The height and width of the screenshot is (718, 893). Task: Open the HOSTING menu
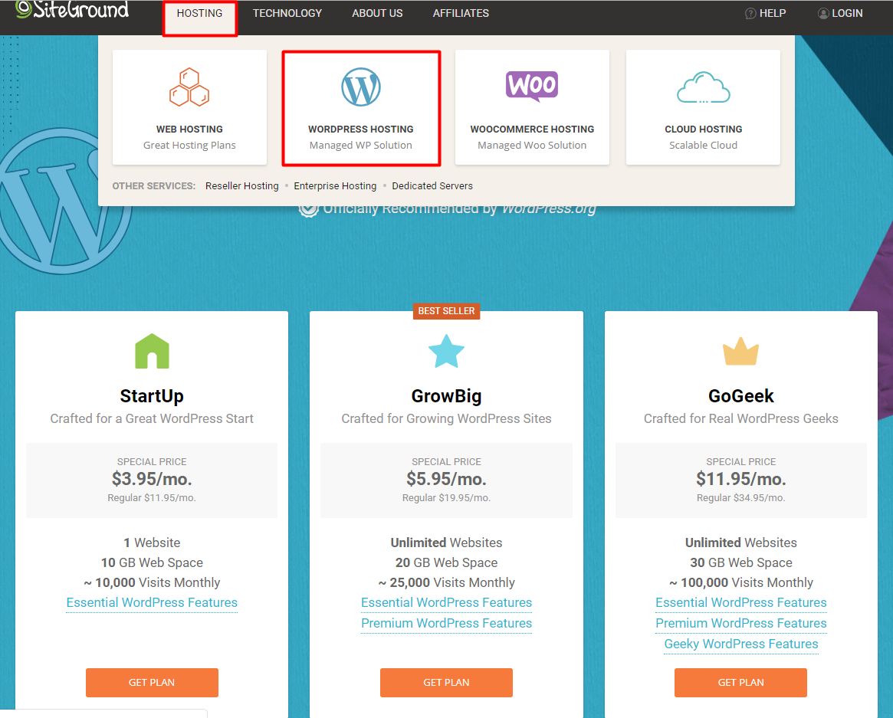pos(199,13)
